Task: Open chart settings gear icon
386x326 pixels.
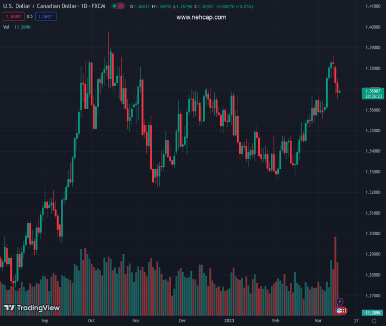Action: [374, 321]
